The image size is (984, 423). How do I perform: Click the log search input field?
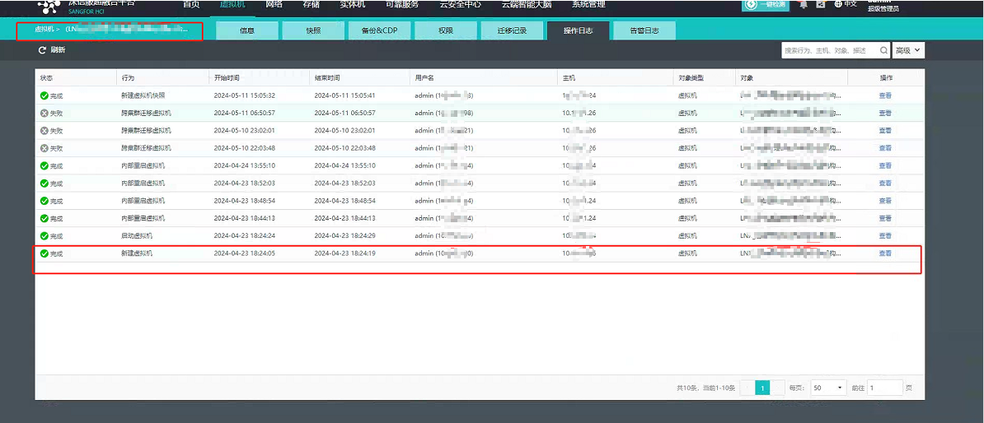tap(830, 50)
